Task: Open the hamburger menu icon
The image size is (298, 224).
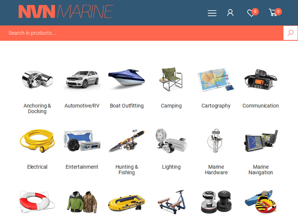Action: click(212, 13)
